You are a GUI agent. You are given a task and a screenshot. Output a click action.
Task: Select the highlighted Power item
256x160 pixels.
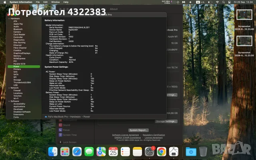click(24, 66)
